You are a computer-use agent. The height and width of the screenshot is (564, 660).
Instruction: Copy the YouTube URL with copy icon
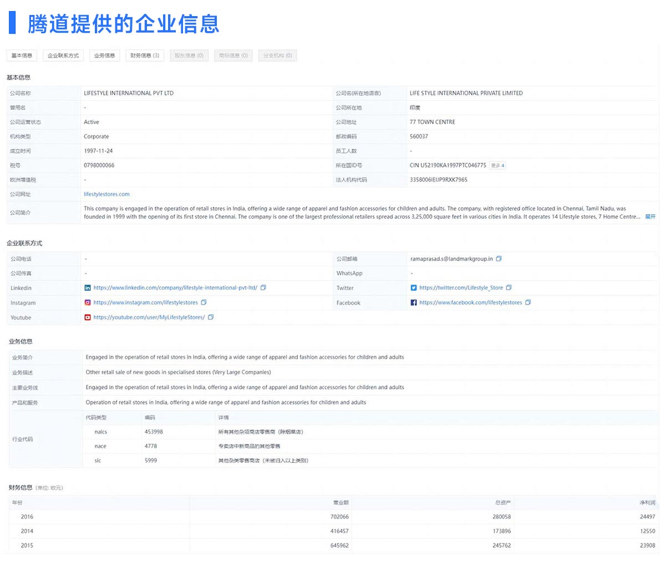[x=211, y=318]
